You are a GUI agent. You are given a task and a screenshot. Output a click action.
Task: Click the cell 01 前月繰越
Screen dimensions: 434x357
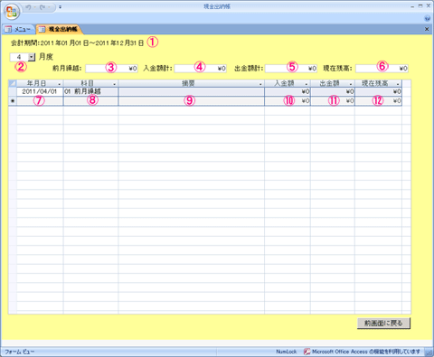point(90,91)
